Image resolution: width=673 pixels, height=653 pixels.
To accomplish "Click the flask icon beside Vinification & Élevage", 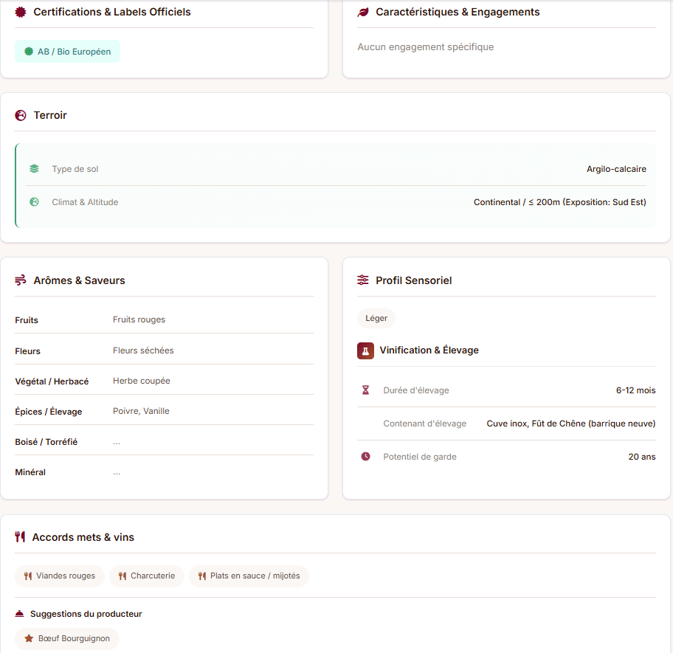I will click(365, 350).
